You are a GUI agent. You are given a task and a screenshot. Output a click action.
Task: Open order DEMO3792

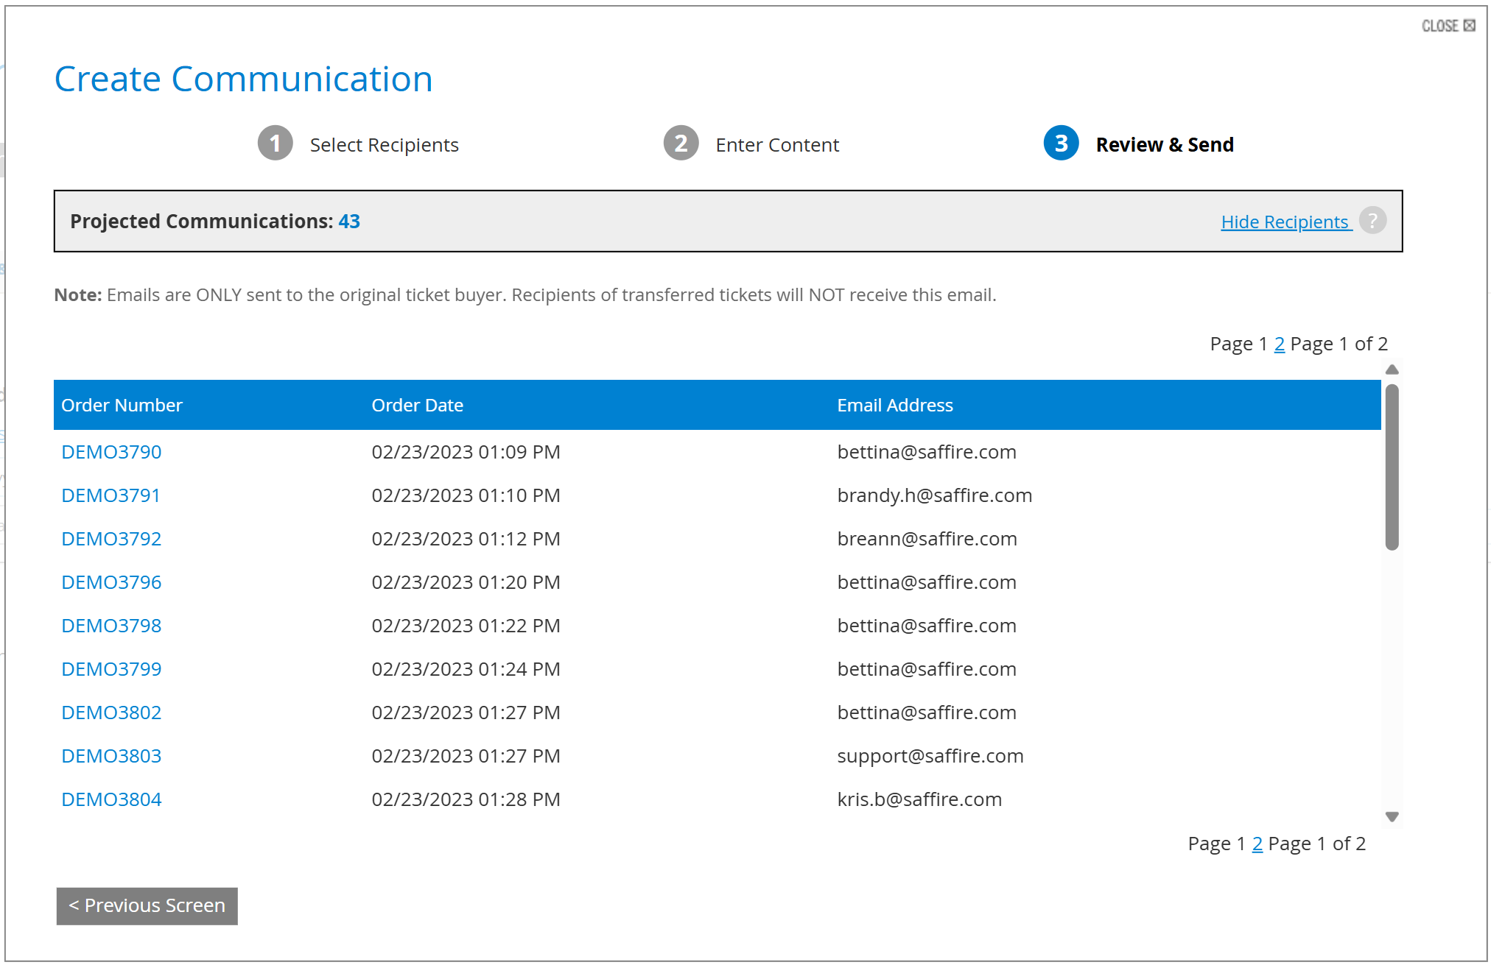[111, 539]
